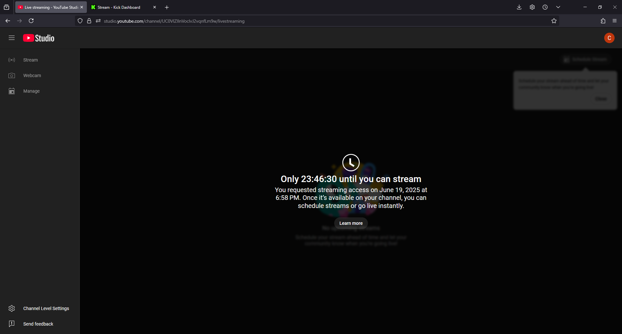Screen dimensions: 622x334
Task: Open the browser history clock icon
Action: [x=545, y=7]
